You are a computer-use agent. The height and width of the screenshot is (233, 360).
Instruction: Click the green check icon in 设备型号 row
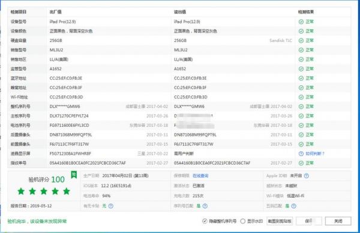point(301,22)
